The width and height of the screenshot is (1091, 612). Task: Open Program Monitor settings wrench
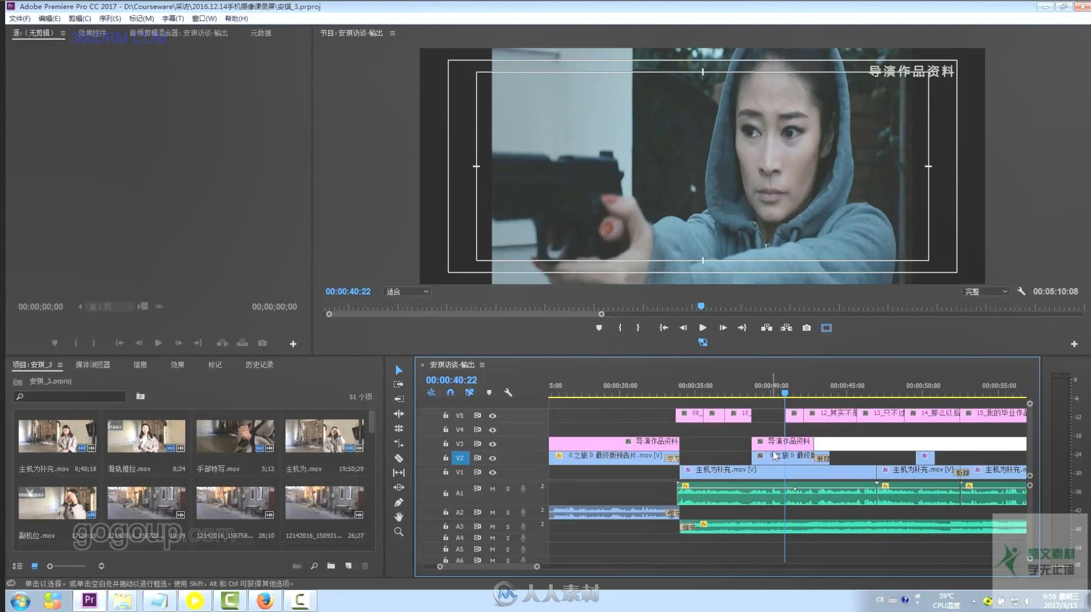pos(1021,292)
